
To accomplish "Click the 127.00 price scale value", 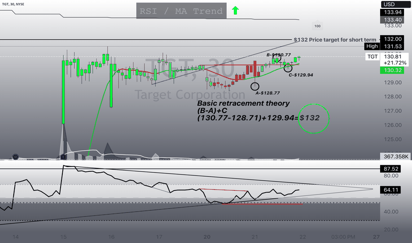I will click(x=393, y=111).
